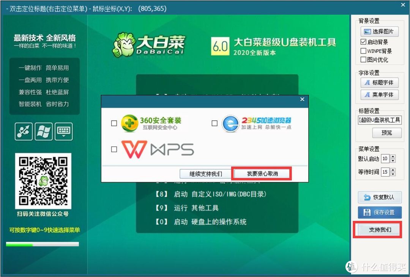410x277 pixels.
Task: Click the 6.0 version badge
Action: point(220,46)
